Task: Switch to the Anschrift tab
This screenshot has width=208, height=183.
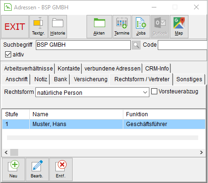Action: coord(16,79)
